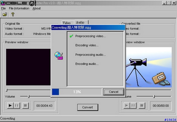Click the green checkmark next to Preprocessing video
Viewport: 177px width, 122px height.
point(71,36)
